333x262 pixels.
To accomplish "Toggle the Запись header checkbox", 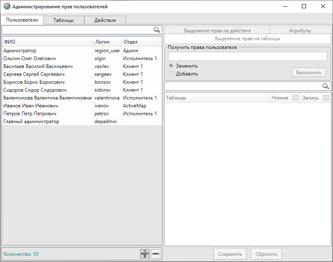I will [326, 98].
